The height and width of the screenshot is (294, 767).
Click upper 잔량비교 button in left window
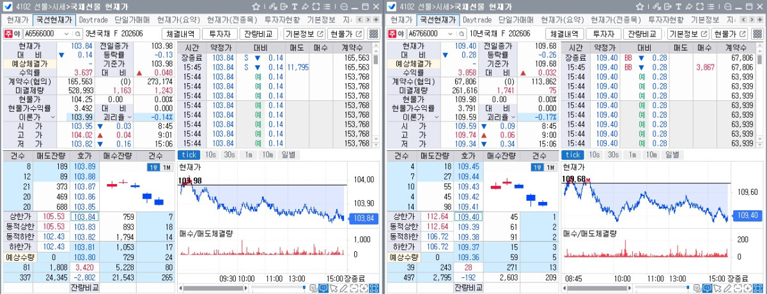(x=259, y=34)
